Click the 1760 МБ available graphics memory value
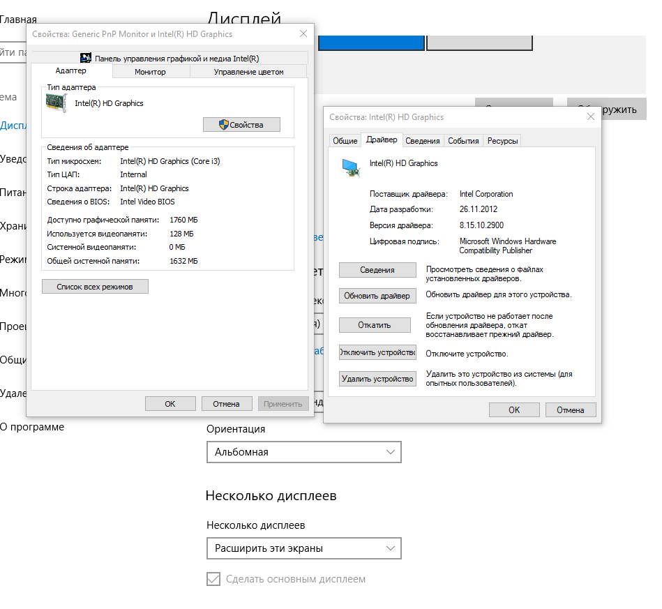This screenshot has height=609, width=662. [183, 220]
